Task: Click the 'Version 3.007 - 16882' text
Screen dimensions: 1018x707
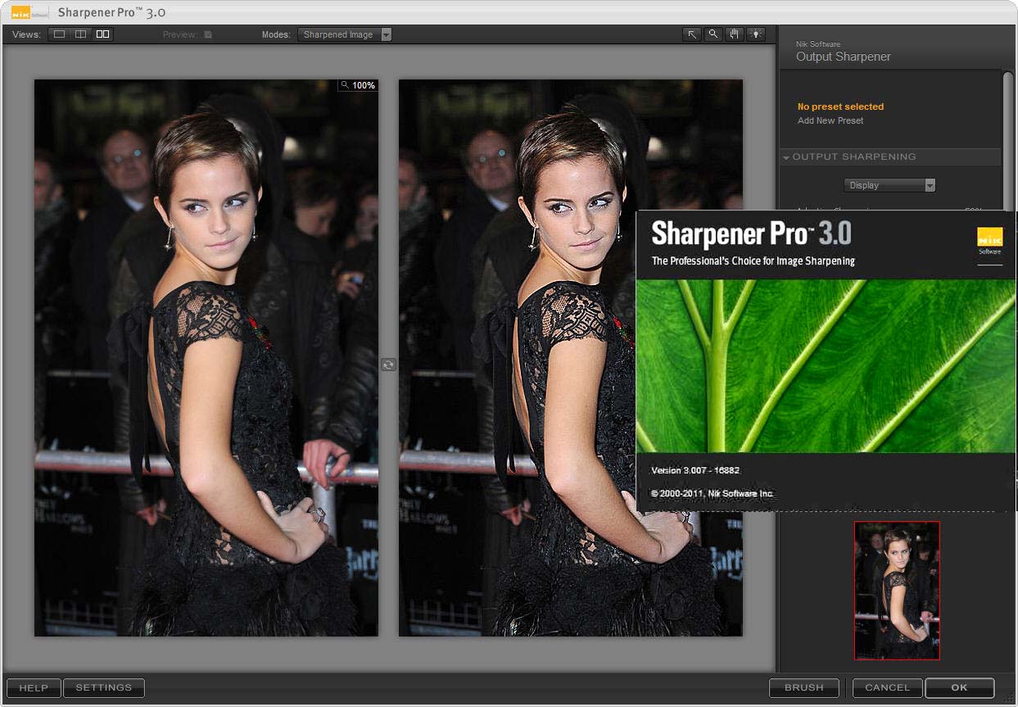Action: click(x=695, y=470)
